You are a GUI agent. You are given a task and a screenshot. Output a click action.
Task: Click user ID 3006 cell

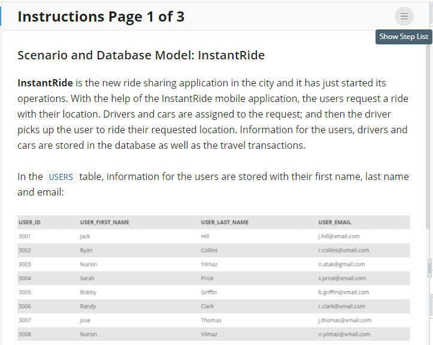pos(25,306)
